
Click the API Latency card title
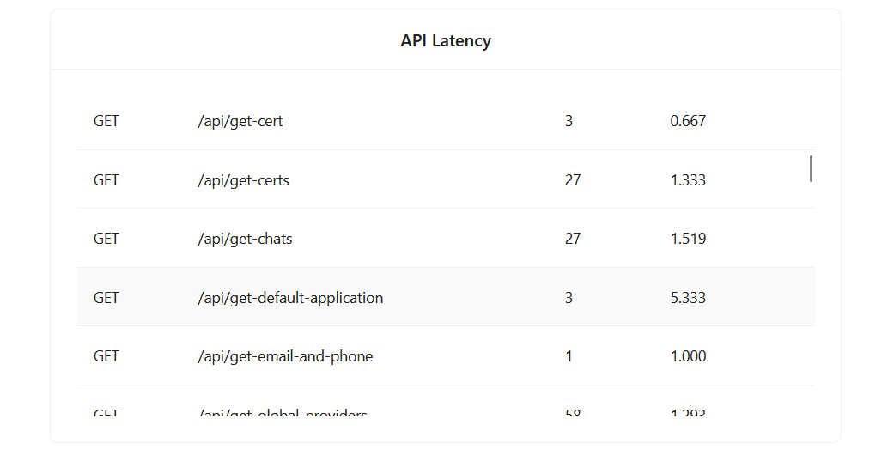pos(446,40)
